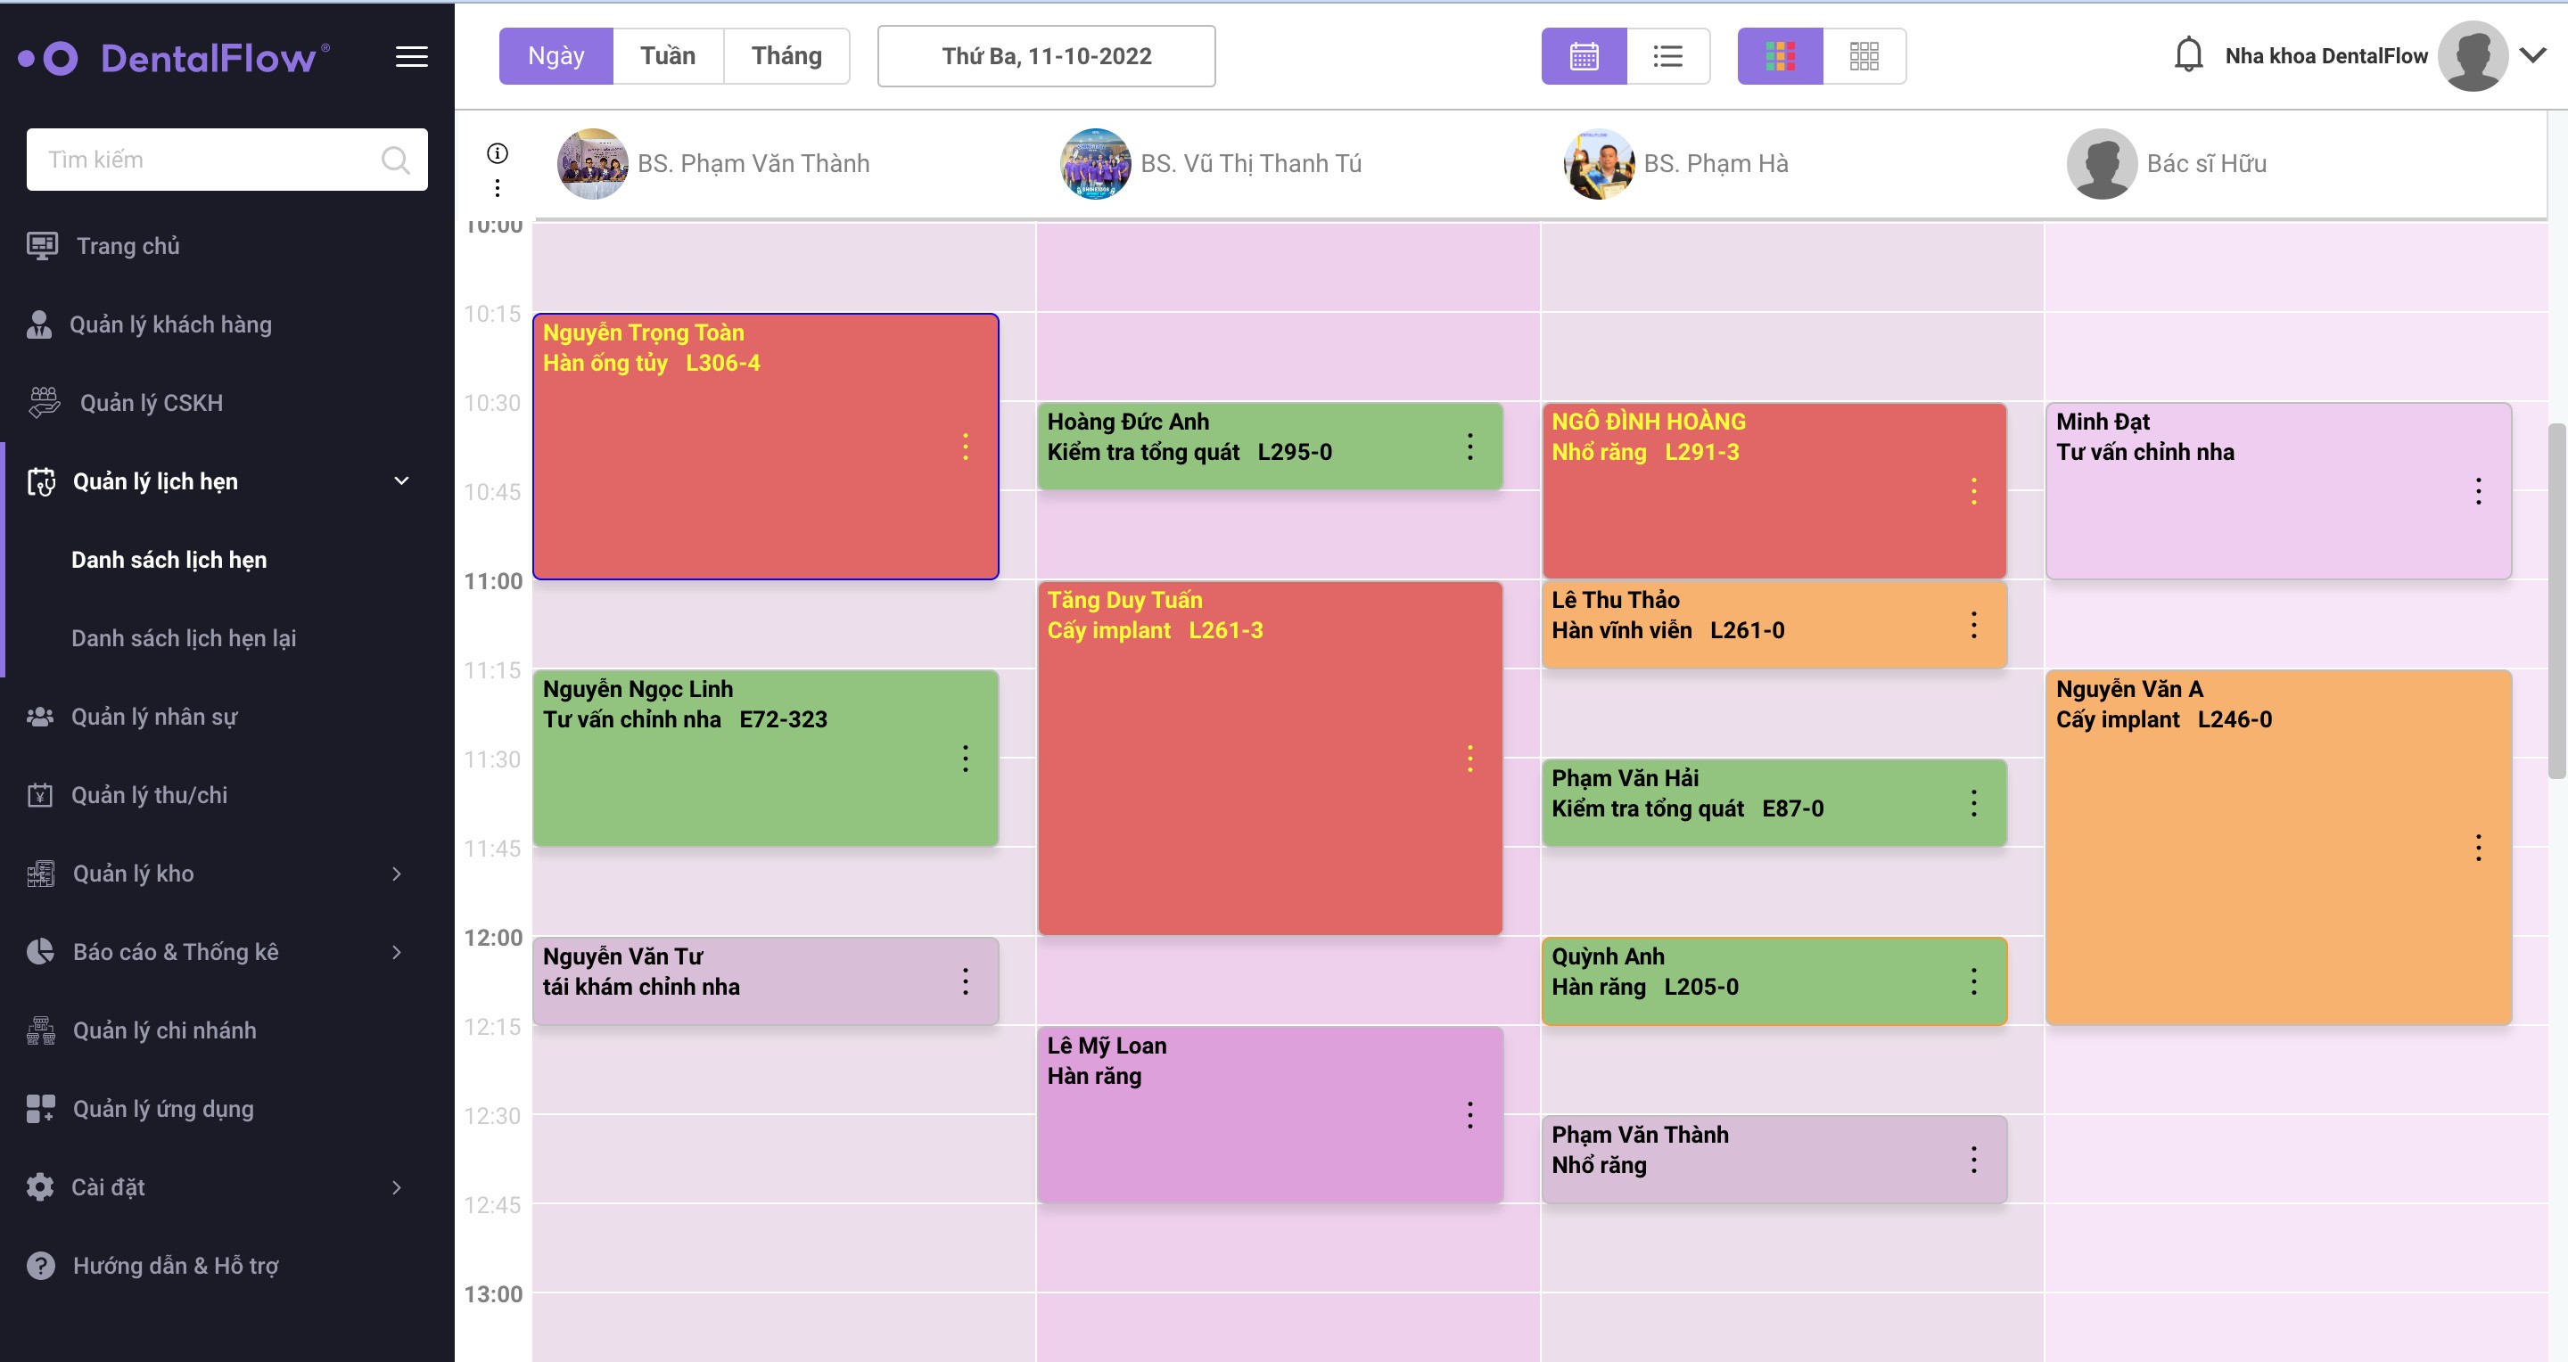
Task: Click grid view icon
Action: (x=1864, y=56)
